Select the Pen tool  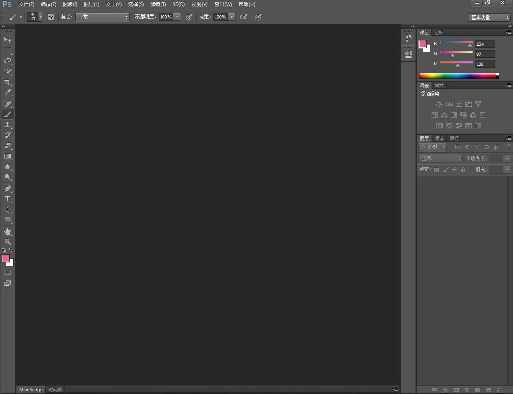(8, 189)
